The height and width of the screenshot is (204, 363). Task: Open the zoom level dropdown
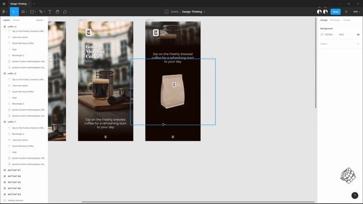pyautogui.click(x=357, y=12)
